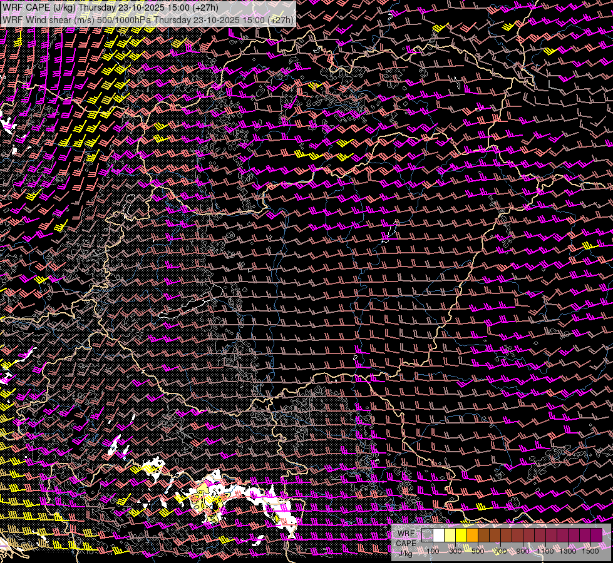
Task: Click the 1100 legend scale label
Action: [x=545, y=551]
